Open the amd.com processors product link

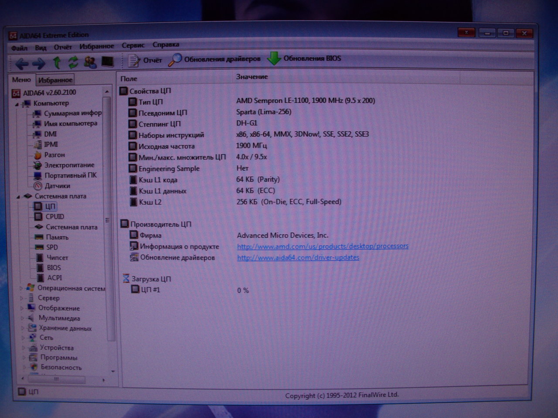[x=323, y=246]
